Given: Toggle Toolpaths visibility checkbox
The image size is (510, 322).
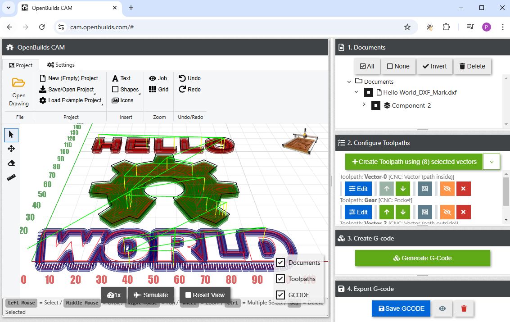Looking at the screenshot, I should 280,279.
